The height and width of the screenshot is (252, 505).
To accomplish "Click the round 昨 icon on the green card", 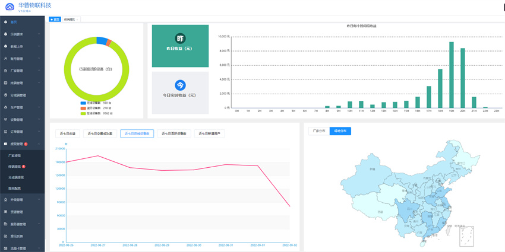I will click(x=181, y=39).
